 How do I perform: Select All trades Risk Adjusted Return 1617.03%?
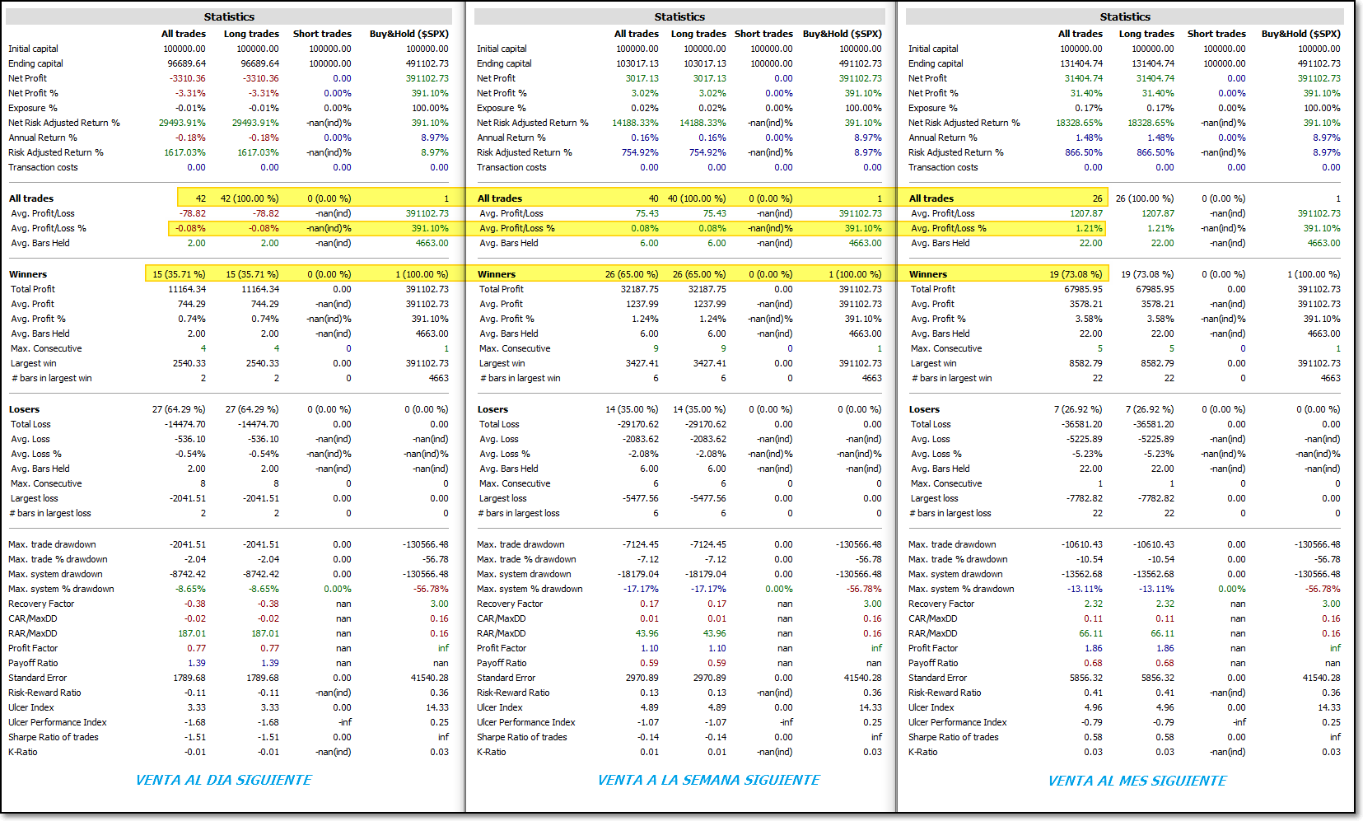185,152
